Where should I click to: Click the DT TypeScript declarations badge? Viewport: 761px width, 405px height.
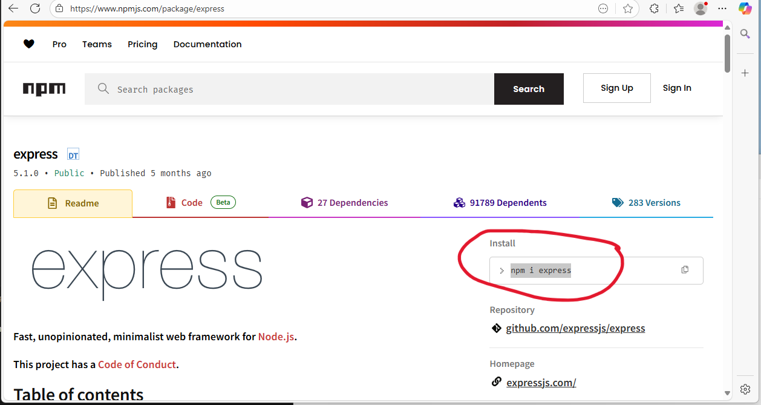click(73, 154)
